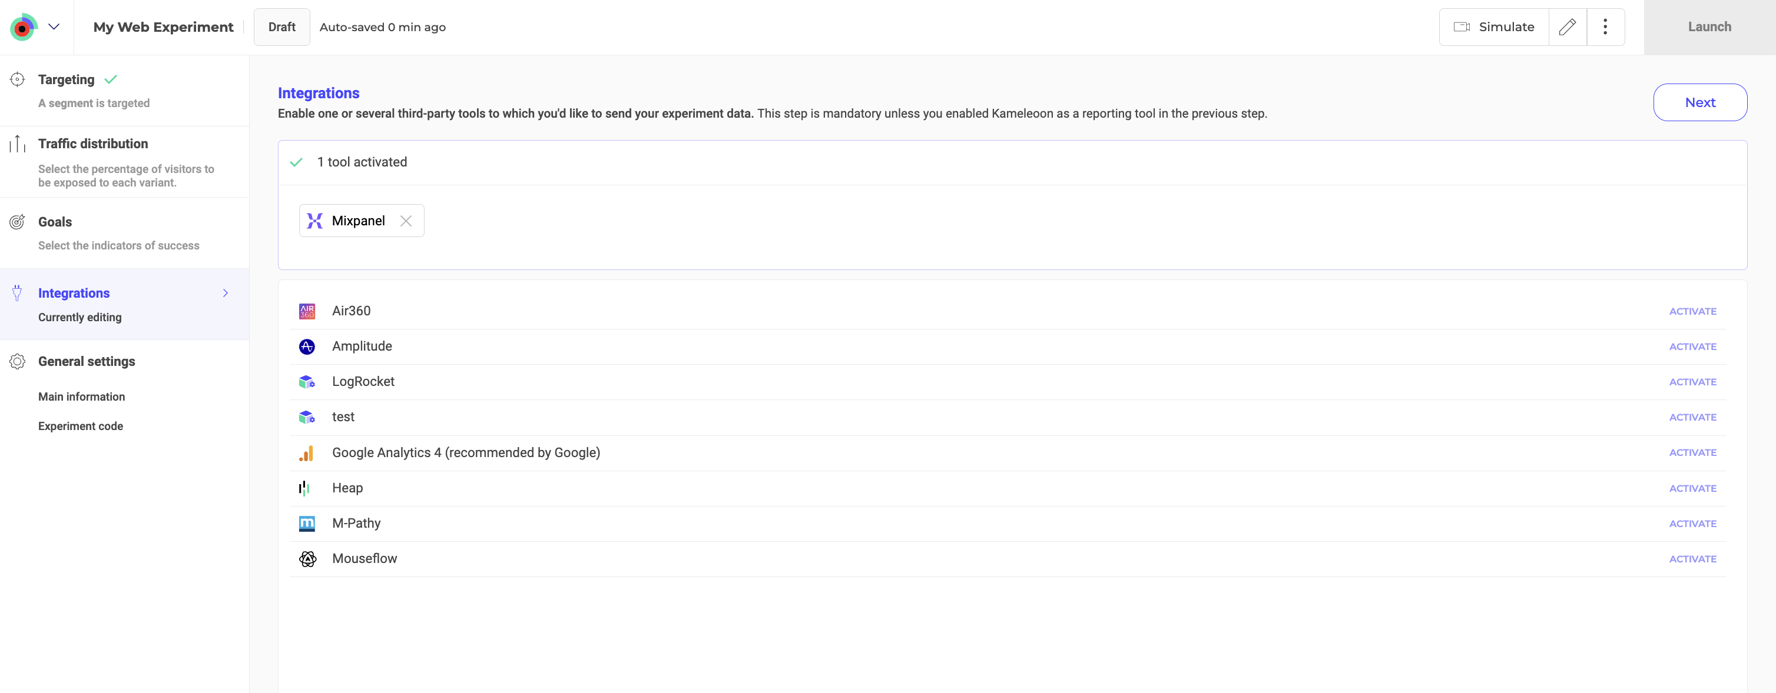Click the Air360 logo icon

click(x=307, y=311)
